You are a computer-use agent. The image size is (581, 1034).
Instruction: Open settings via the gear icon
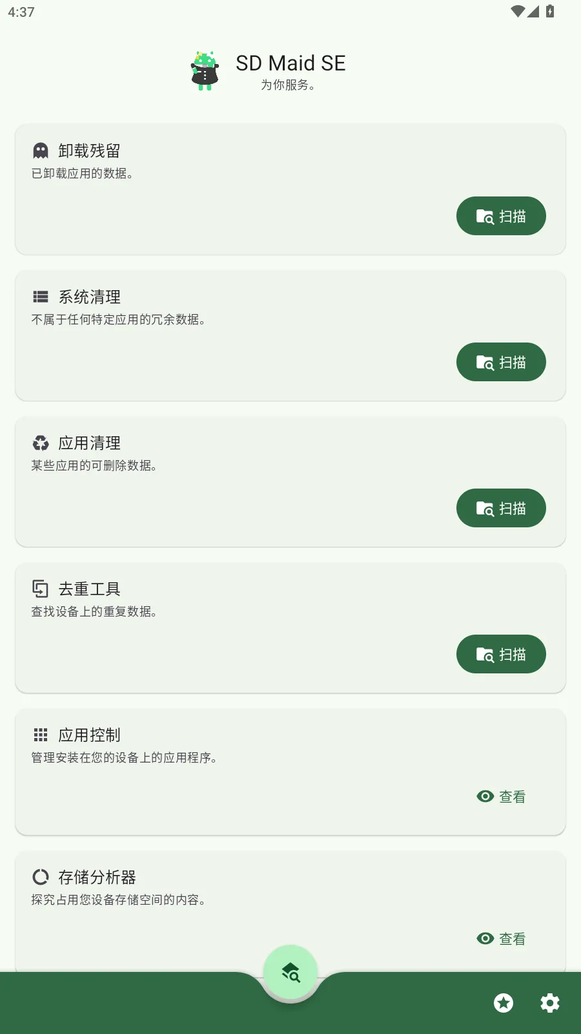pos(550,1003)
